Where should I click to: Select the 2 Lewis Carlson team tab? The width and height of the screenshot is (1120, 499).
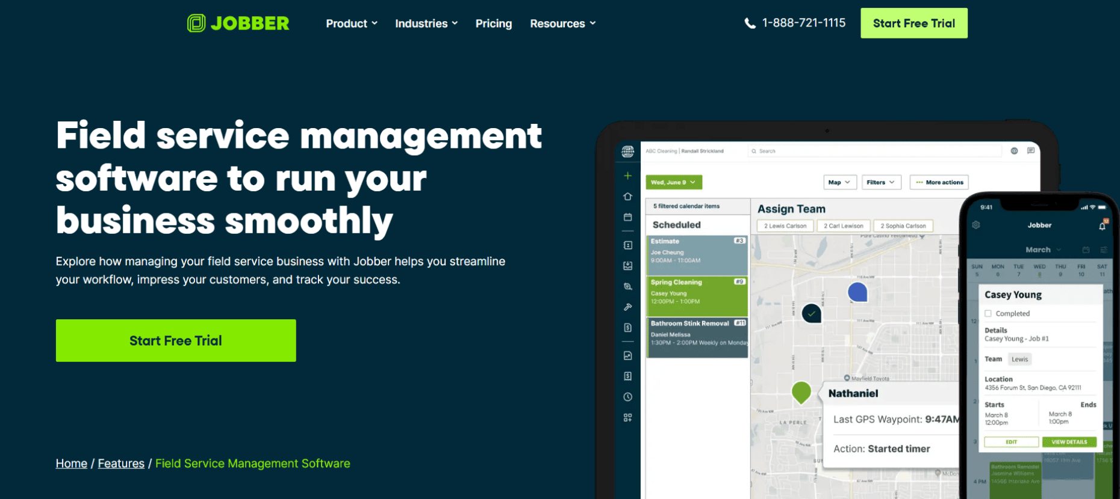(x=785, y=226)
